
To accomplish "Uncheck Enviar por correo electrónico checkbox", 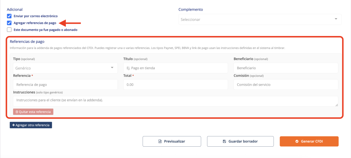I will pyautogui.click(x=9, y=16).
